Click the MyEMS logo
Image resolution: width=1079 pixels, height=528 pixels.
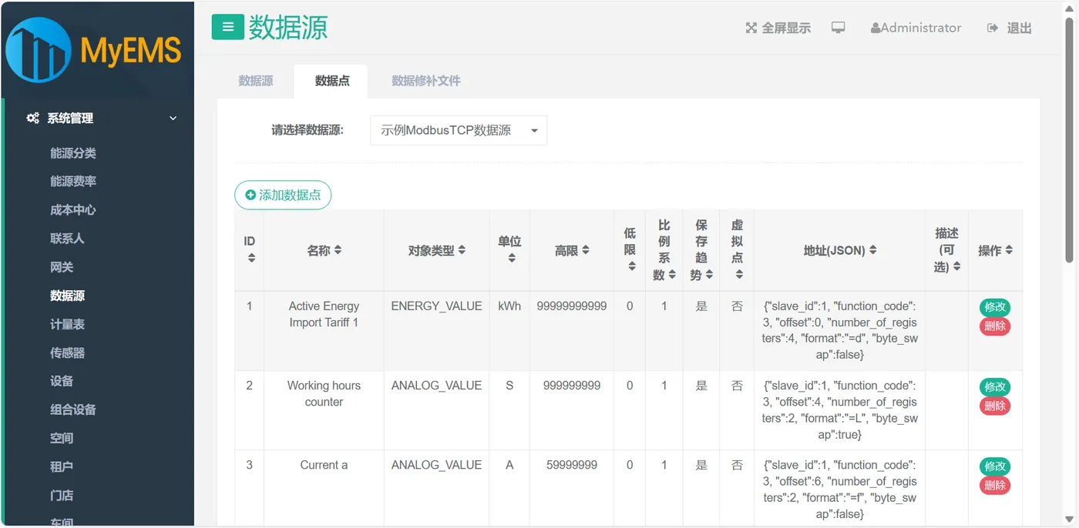97,50
